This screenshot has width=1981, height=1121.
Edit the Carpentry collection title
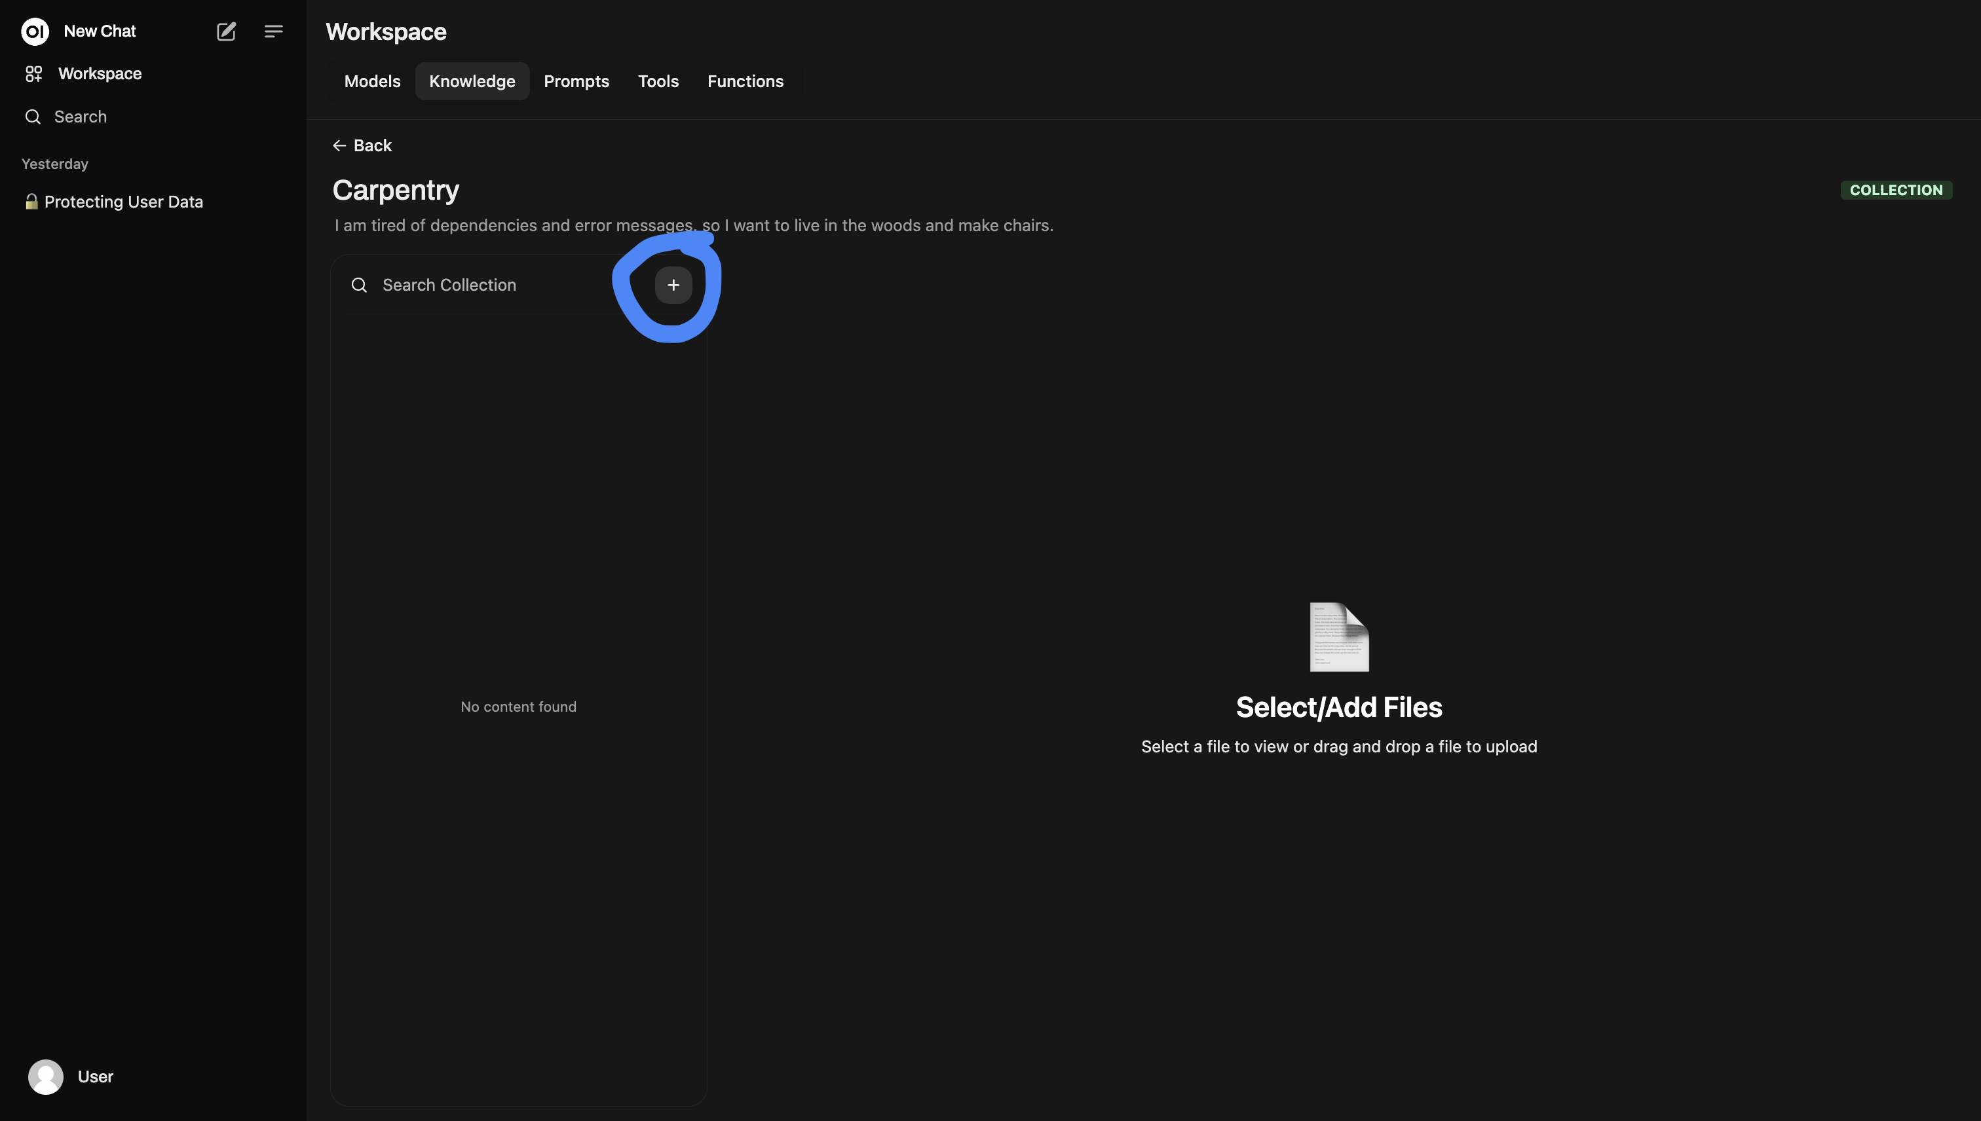(395, 190)
